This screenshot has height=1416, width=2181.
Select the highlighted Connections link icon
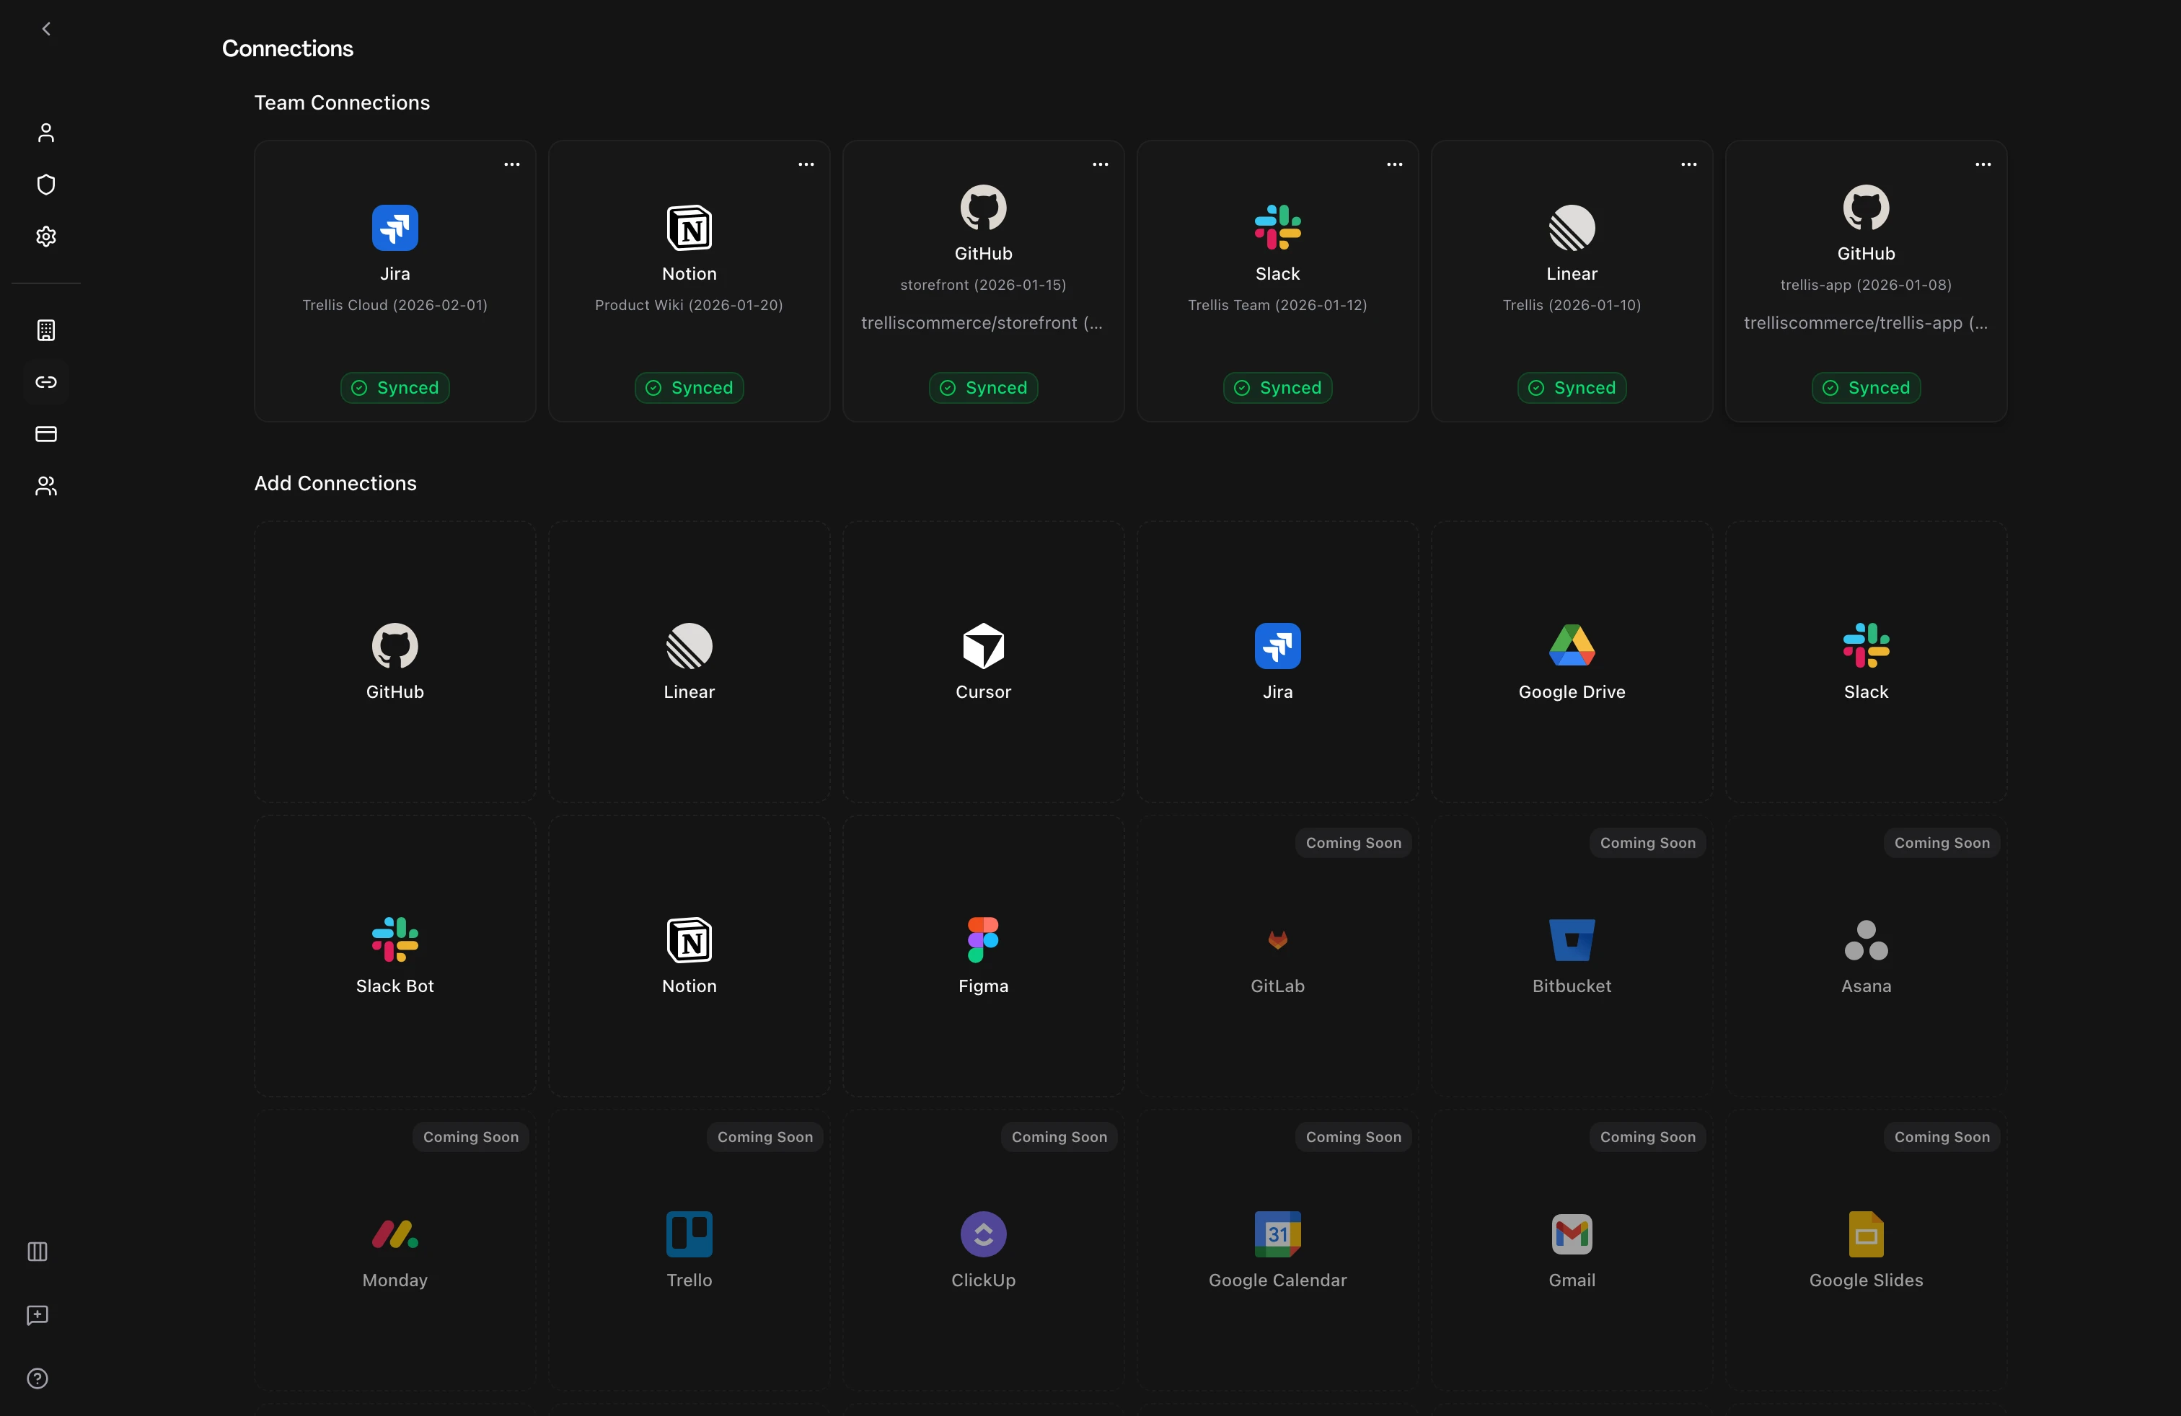pos(45,382)
